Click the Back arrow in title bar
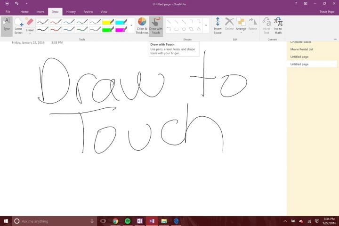The image size is (339, 226). tap(7, 4)
